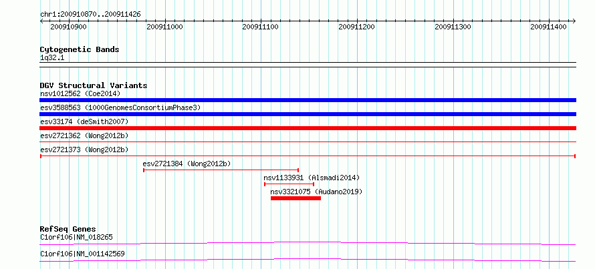
Task: Click ruler position 200911300
Action: 453,27
